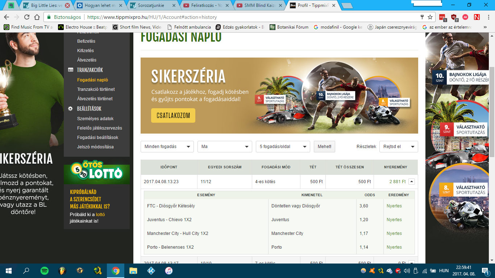Click the BEÁLLÍTÁSOK gear icon
Viewport: 495px width, 278px height.
point(70,109)
